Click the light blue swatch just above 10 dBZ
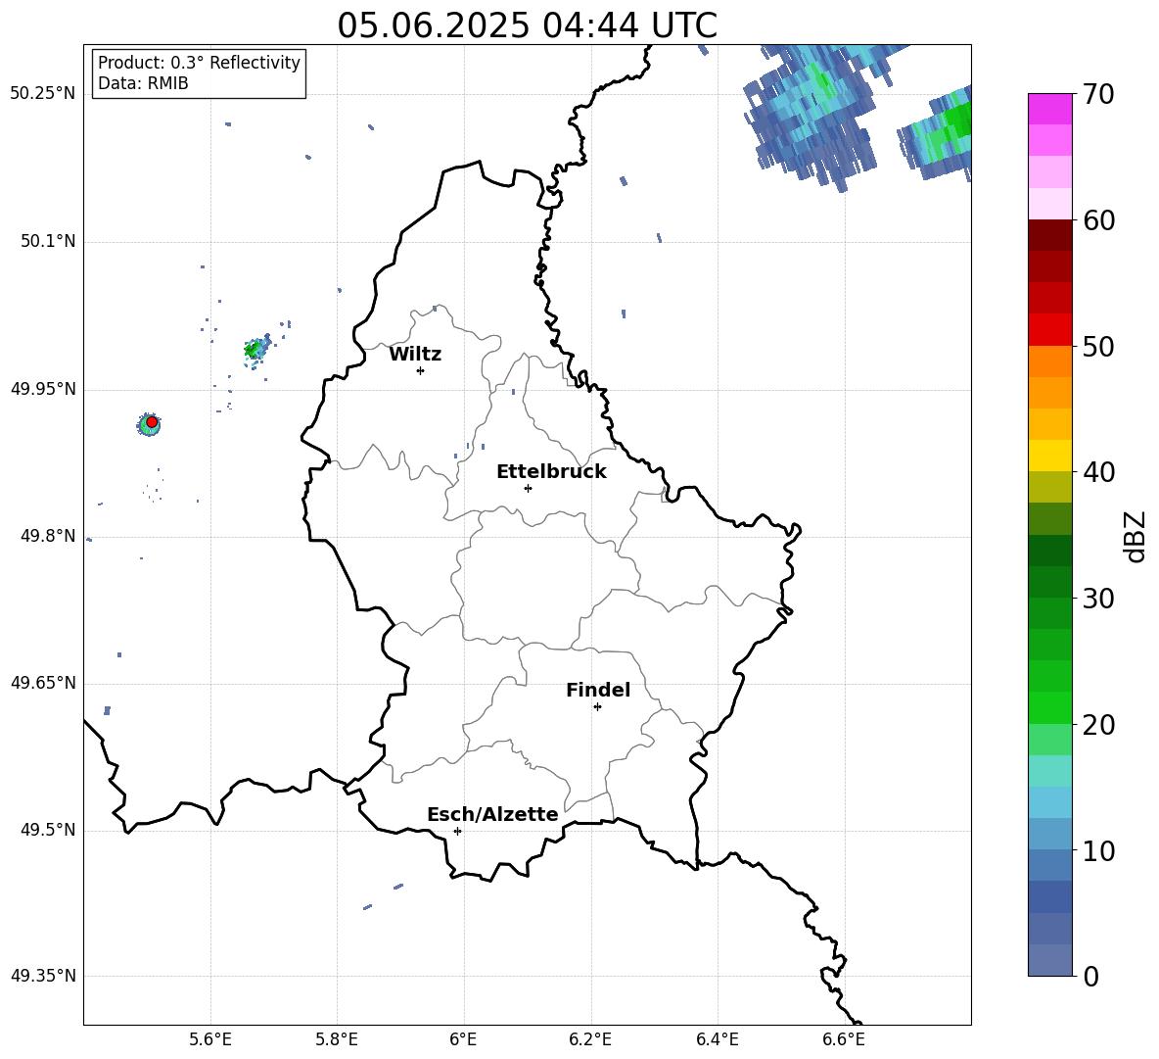The height and width of the screenshot is (1059, 1159). tap(1049, 835)
